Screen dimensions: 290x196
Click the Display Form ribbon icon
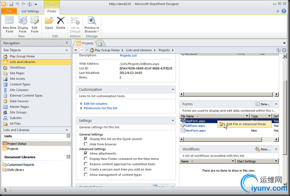[23, 20]
